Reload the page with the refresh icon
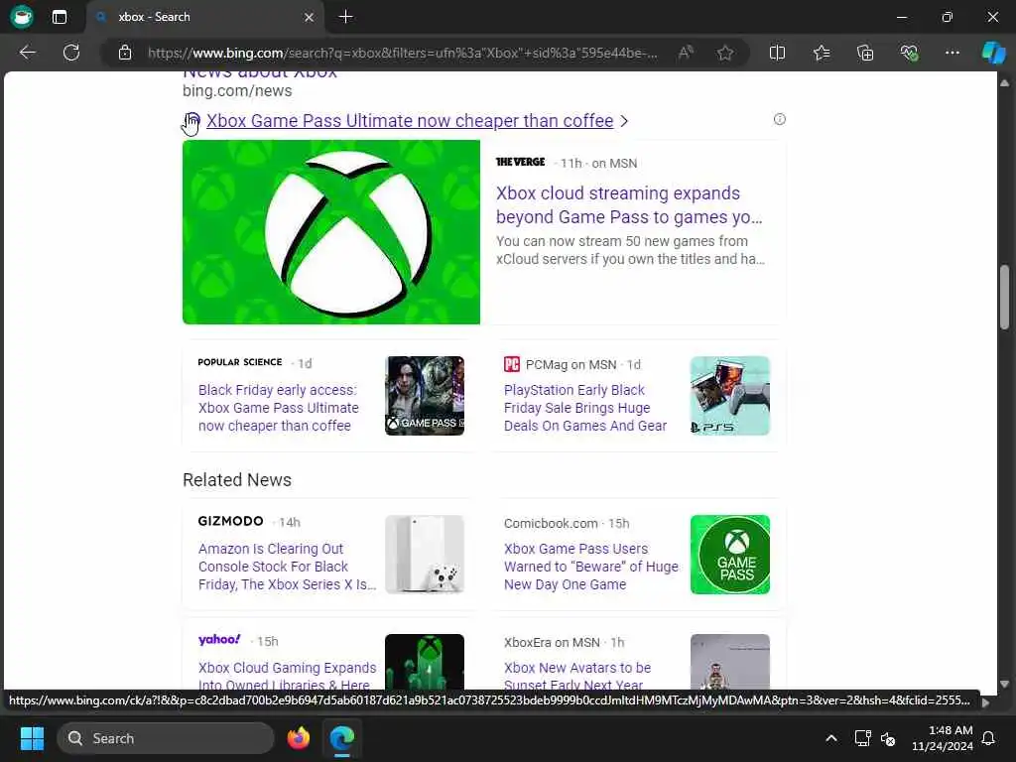Image resolution: width=1016 pixels, height=762 pixels. point(71,53)
